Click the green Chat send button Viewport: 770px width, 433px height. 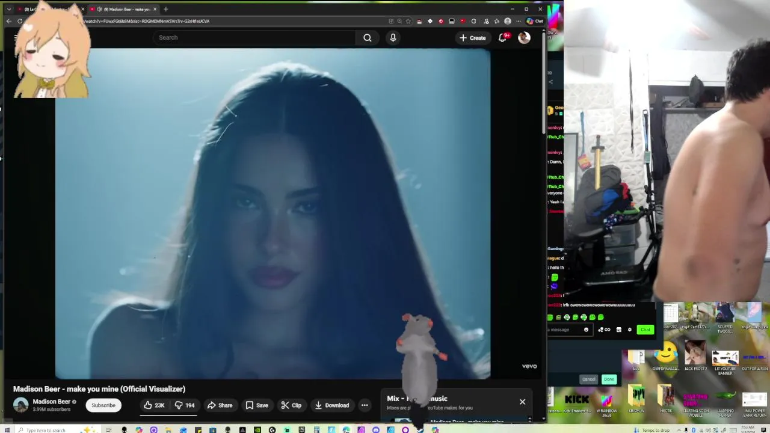[645, 330]
